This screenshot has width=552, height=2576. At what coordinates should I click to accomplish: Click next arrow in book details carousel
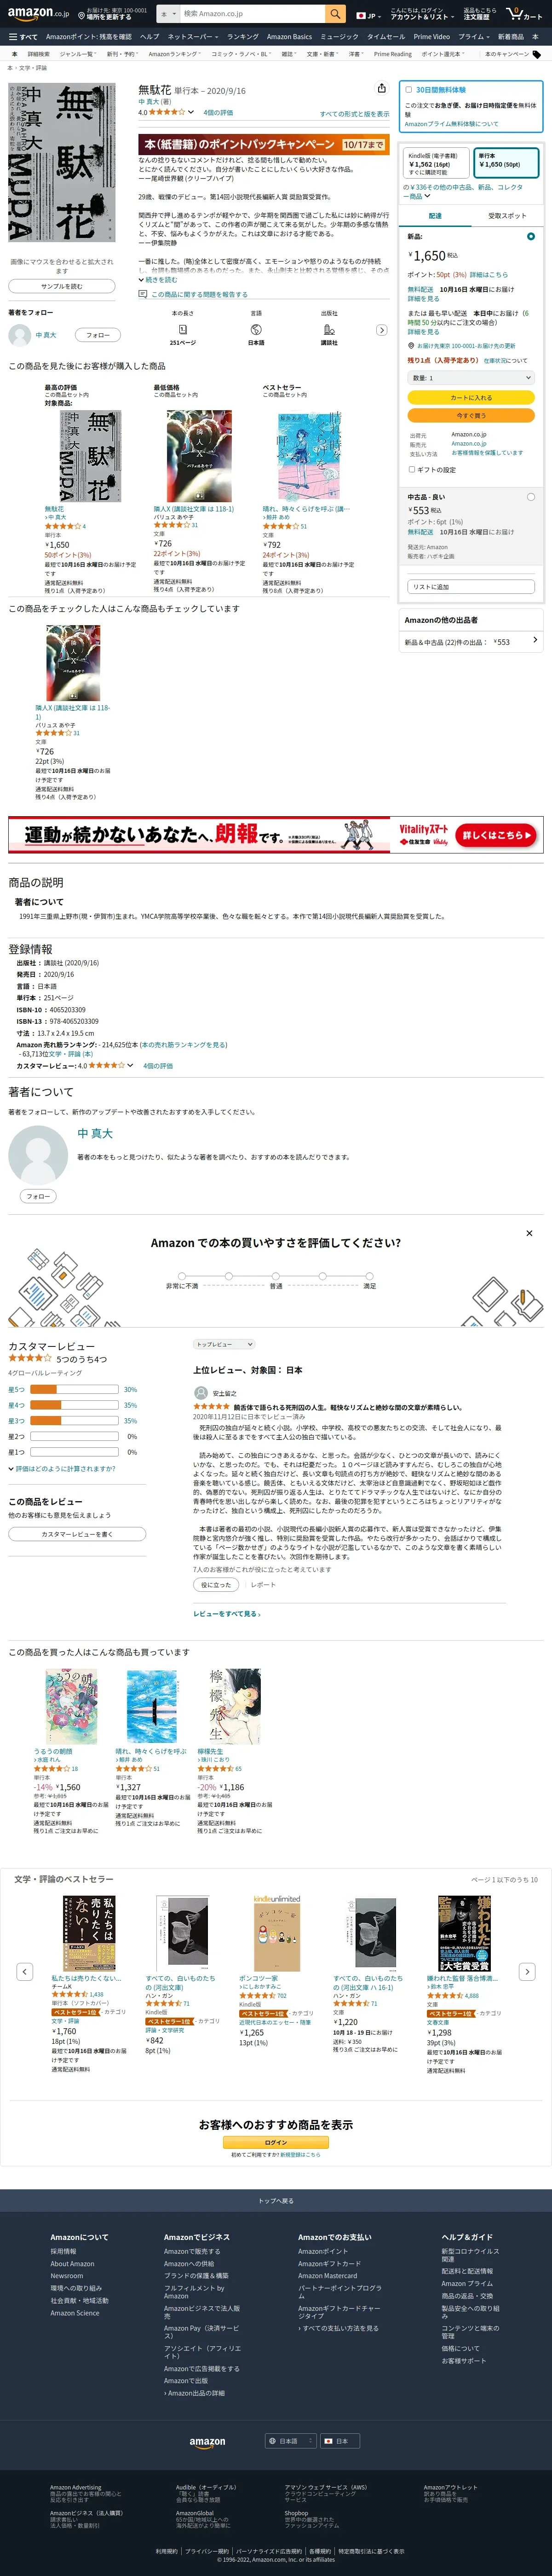coord(381,330)
